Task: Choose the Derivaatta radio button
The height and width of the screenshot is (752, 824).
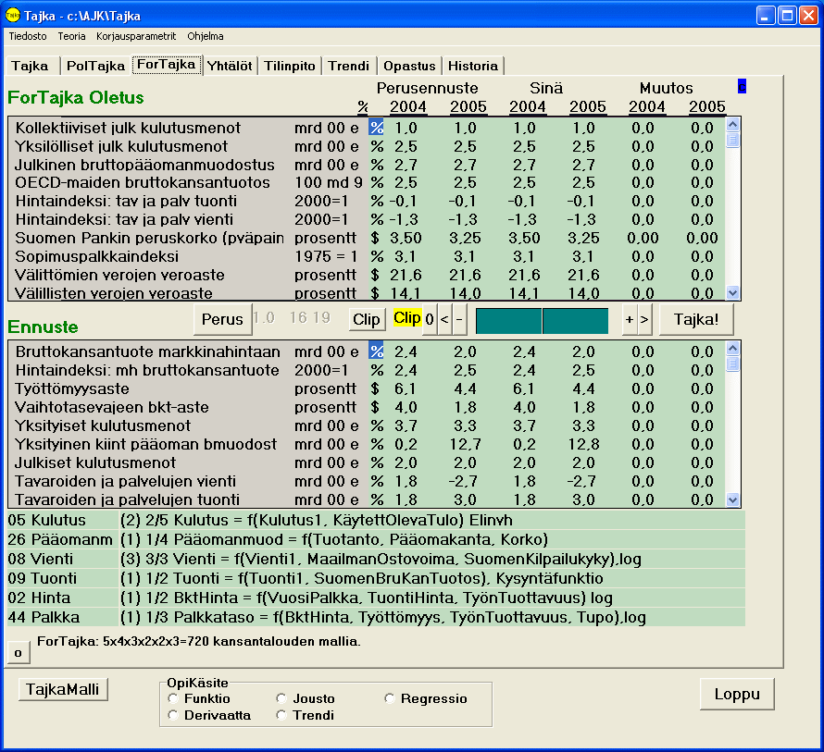Action: coord(173,715)
